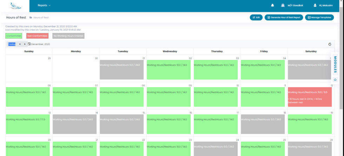Screen dimensions: 344x156
Task: Click the red Non Conformities legend swatch
Action: coord(37,36)
